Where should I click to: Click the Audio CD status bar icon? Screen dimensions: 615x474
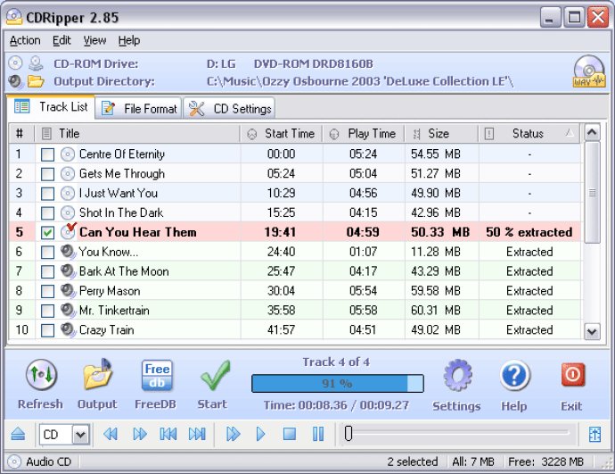14,462
